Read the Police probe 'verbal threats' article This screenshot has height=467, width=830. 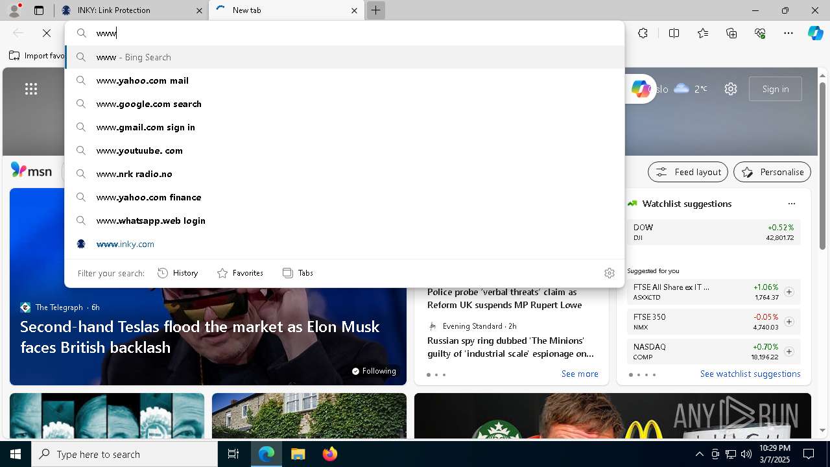coord(504,298)
